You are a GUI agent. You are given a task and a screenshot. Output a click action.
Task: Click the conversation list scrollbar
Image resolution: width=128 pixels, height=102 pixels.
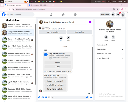pos(35,54)
